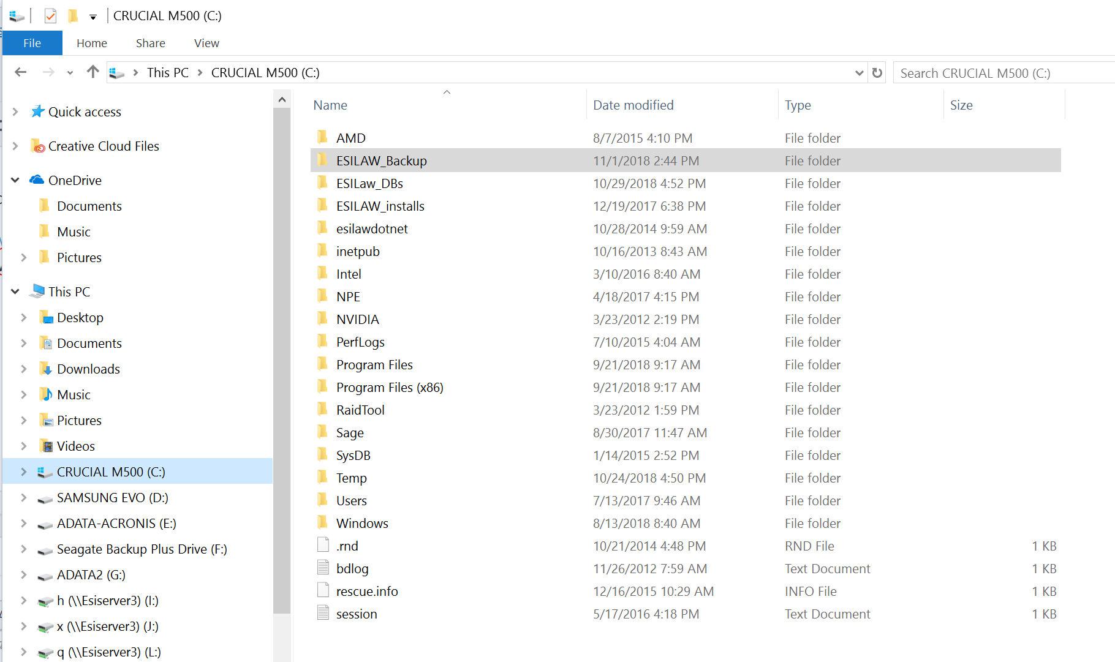Open Music under OneDrive
Screen dimensions: 1115x662
(74, 231)
